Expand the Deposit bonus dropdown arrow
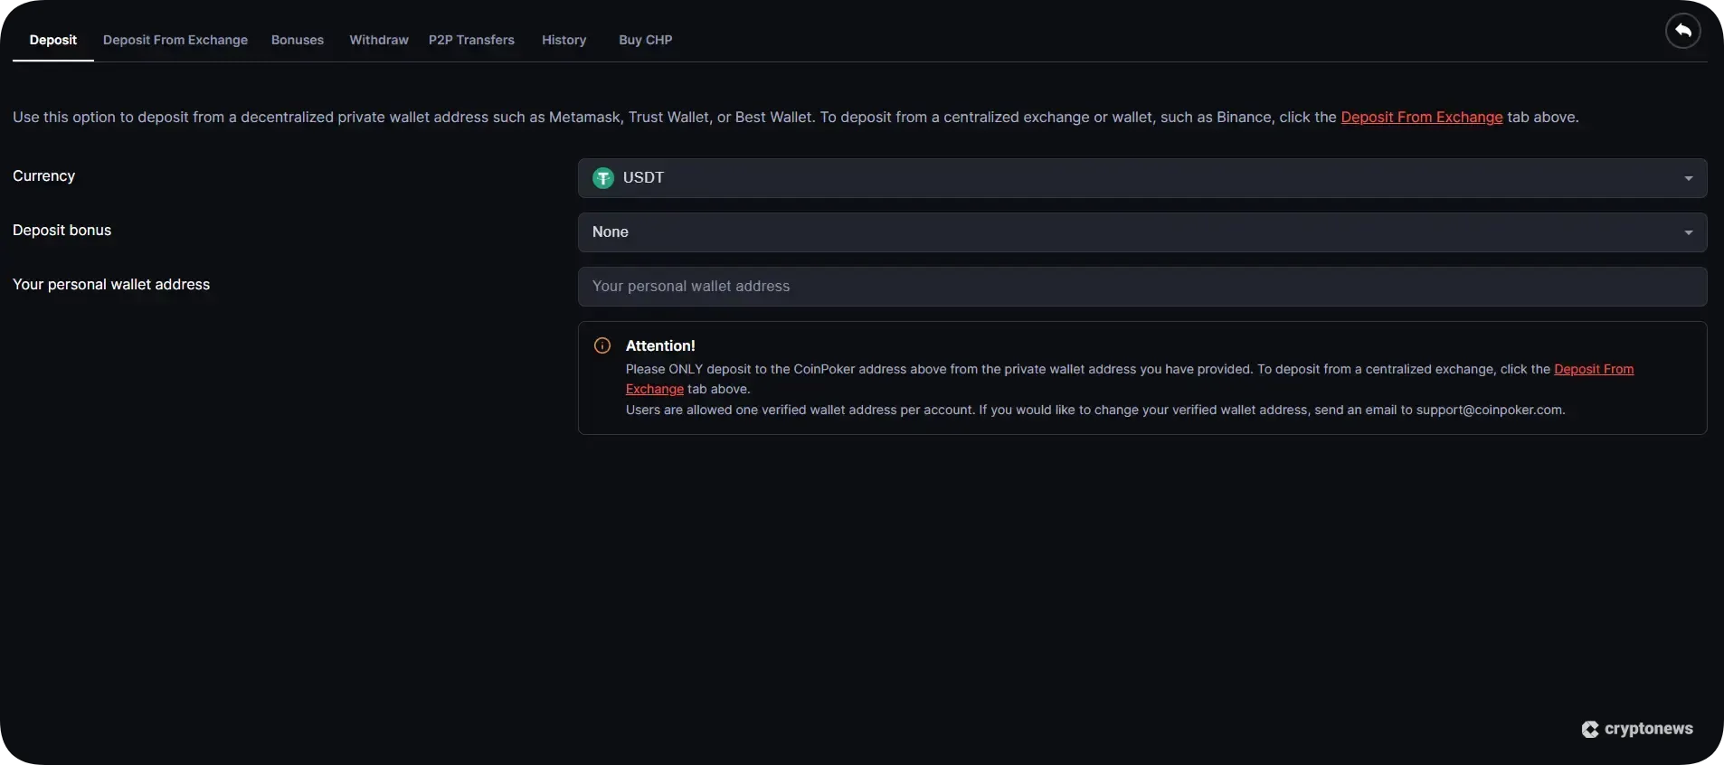This screenshot has height=765, width=1724. (1688, 232)
